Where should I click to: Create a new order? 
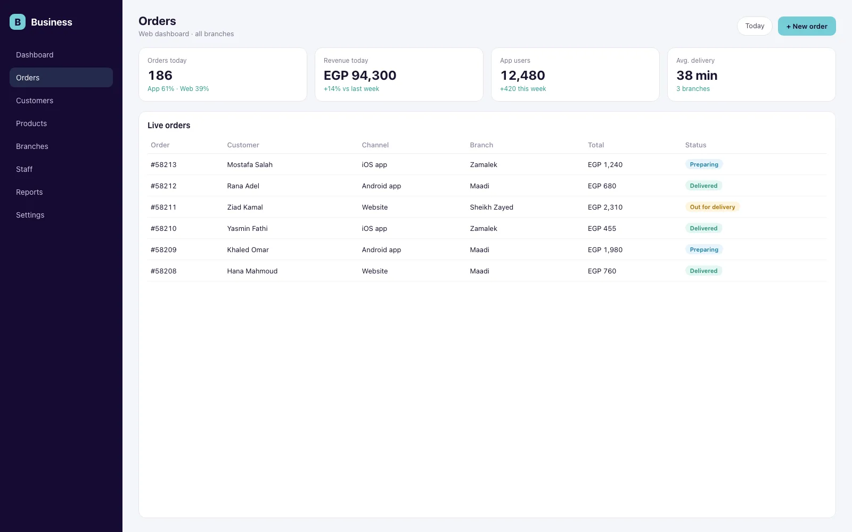[807, 26]
